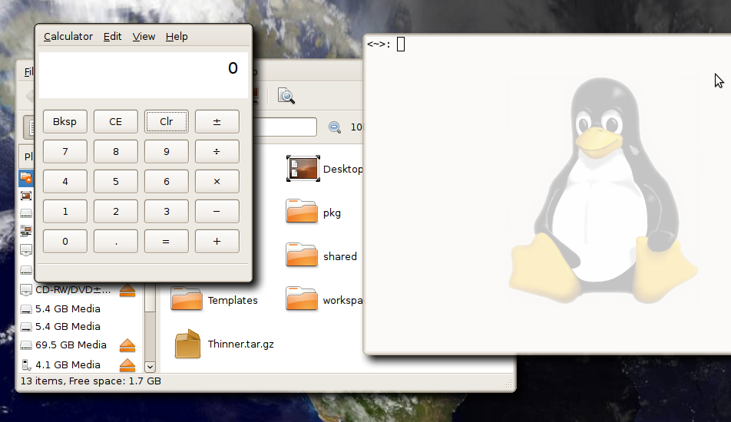The height and width of the screenshot is (422, 731).
Task: Tap the 8 key on calculator
Action: (x=116, y=151)
